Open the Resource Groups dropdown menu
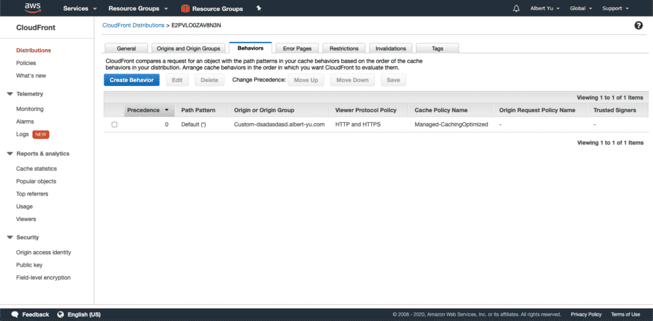The height and width of the screenshot is (321, 653). click(138, 8)
